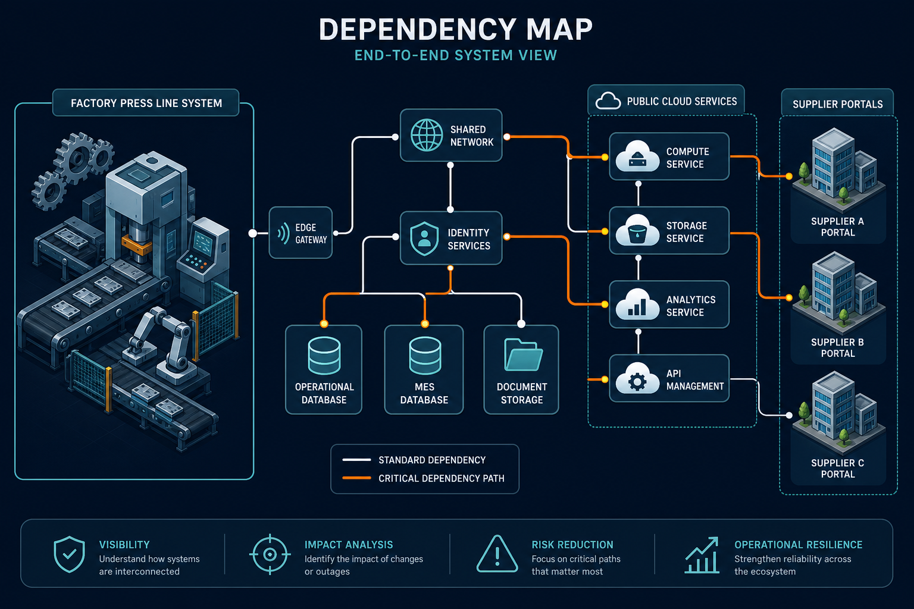The height and width of the screenshot is (609, 914).
Task: Click the Operational Resilience growth chart icon
Action: tap(703, 555)
